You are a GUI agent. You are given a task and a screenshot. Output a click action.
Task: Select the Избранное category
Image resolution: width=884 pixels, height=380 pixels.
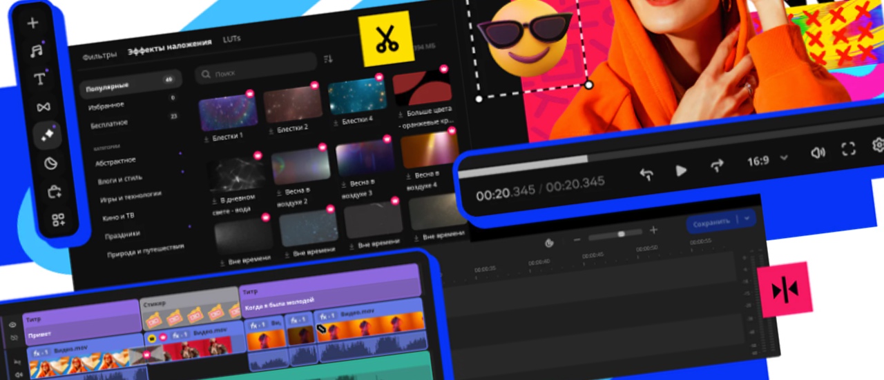pyautogui.click(x=107, y=105)
